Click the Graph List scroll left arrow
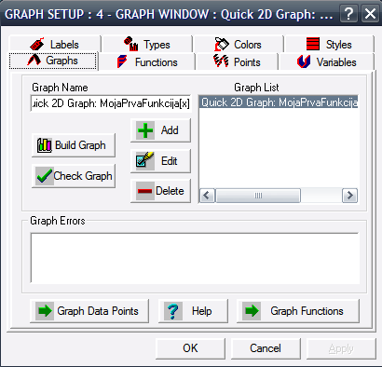 (x=207, y=196)
